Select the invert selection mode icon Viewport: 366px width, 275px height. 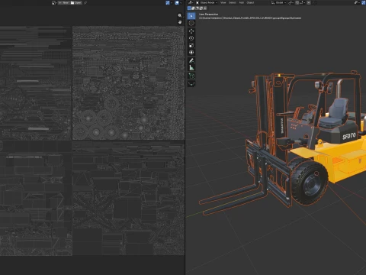click(x=201, y=8)
